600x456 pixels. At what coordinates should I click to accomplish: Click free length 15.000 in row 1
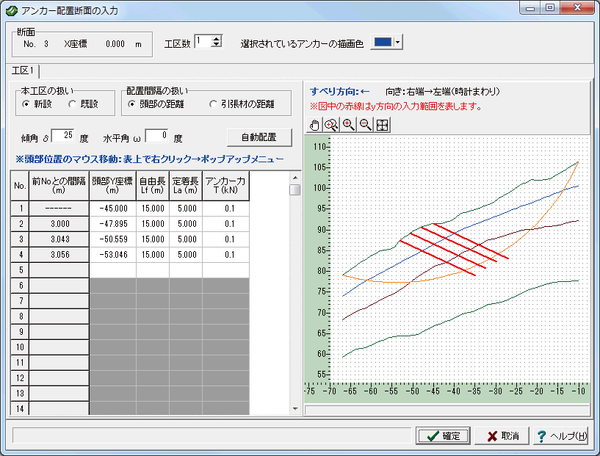[153, 209]
